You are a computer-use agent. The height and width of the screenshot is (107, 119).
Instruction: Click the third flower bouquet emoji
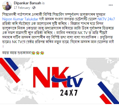(x=42, y=53)
